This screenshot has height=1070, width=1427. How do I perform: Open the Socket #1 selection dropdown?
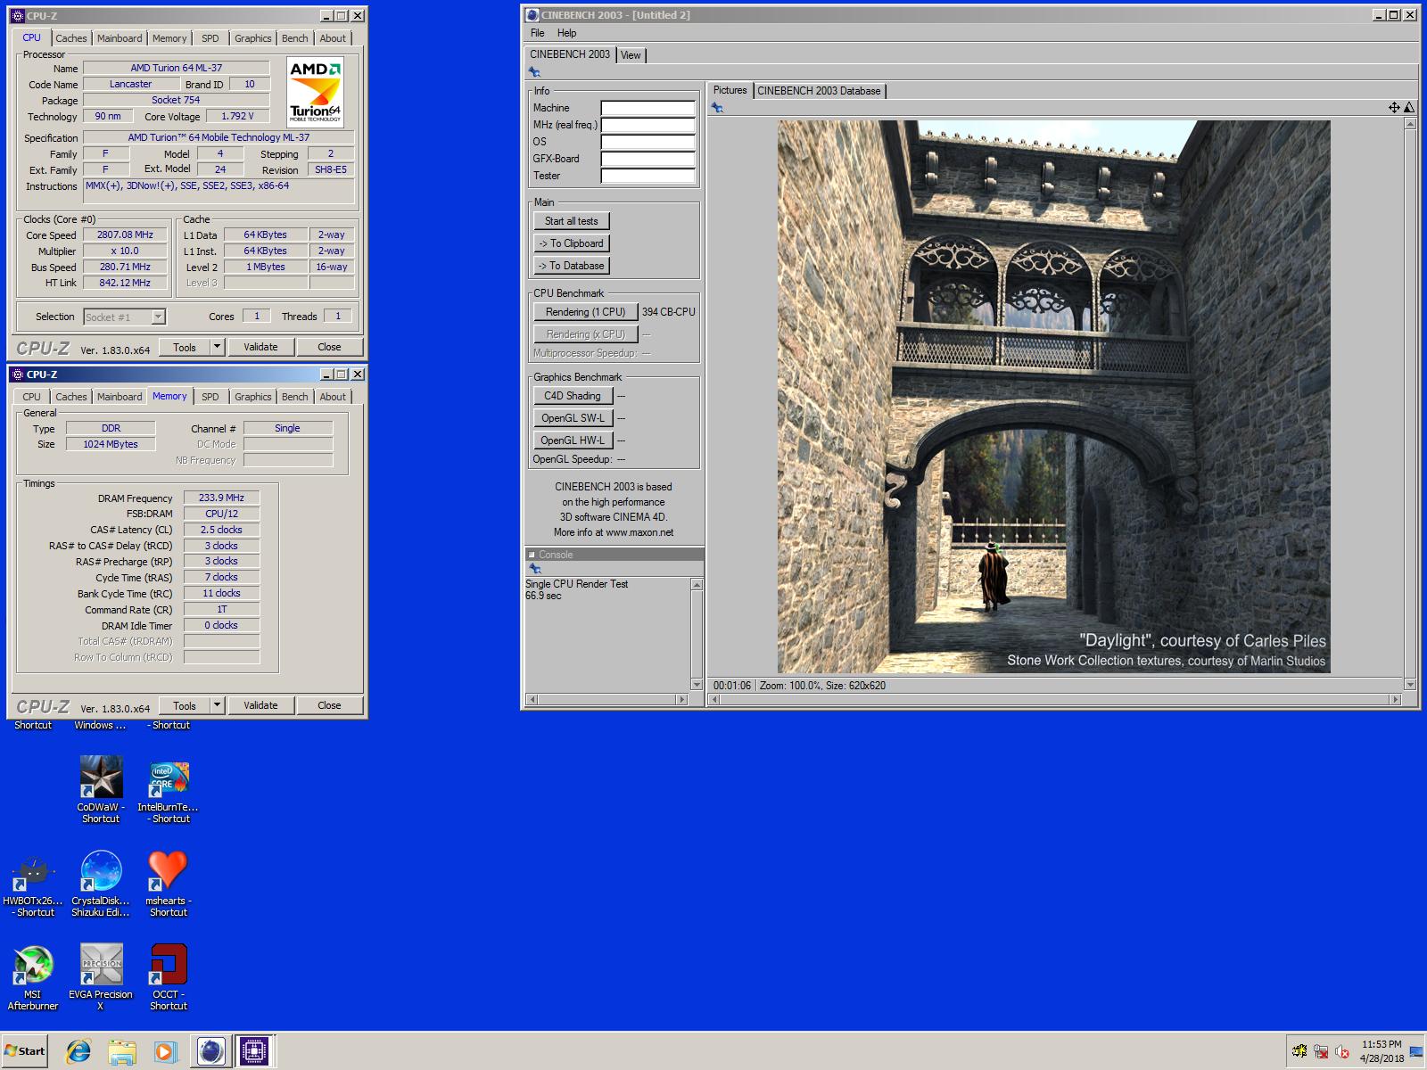[x=158, y=317]
